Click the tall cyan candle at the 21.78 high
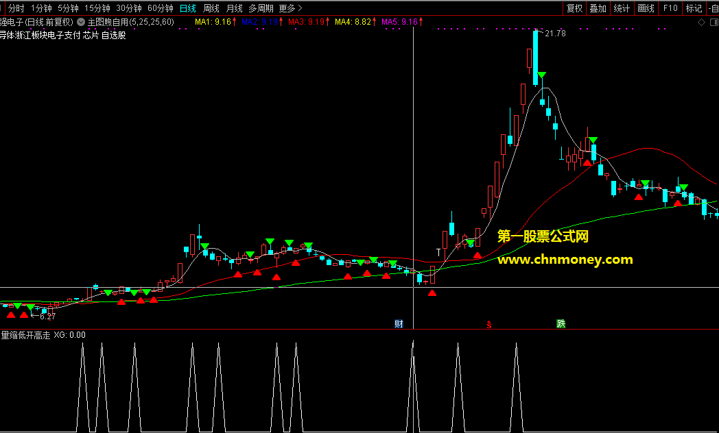 pyautogui.click(x=535, y=58)
